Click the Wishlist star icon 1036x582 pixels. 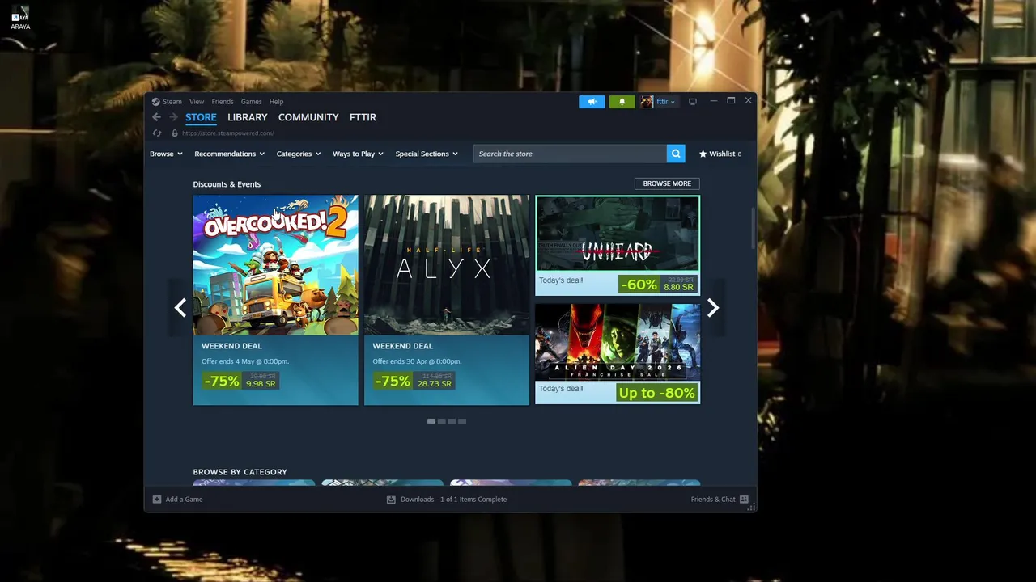click(703, 154)
